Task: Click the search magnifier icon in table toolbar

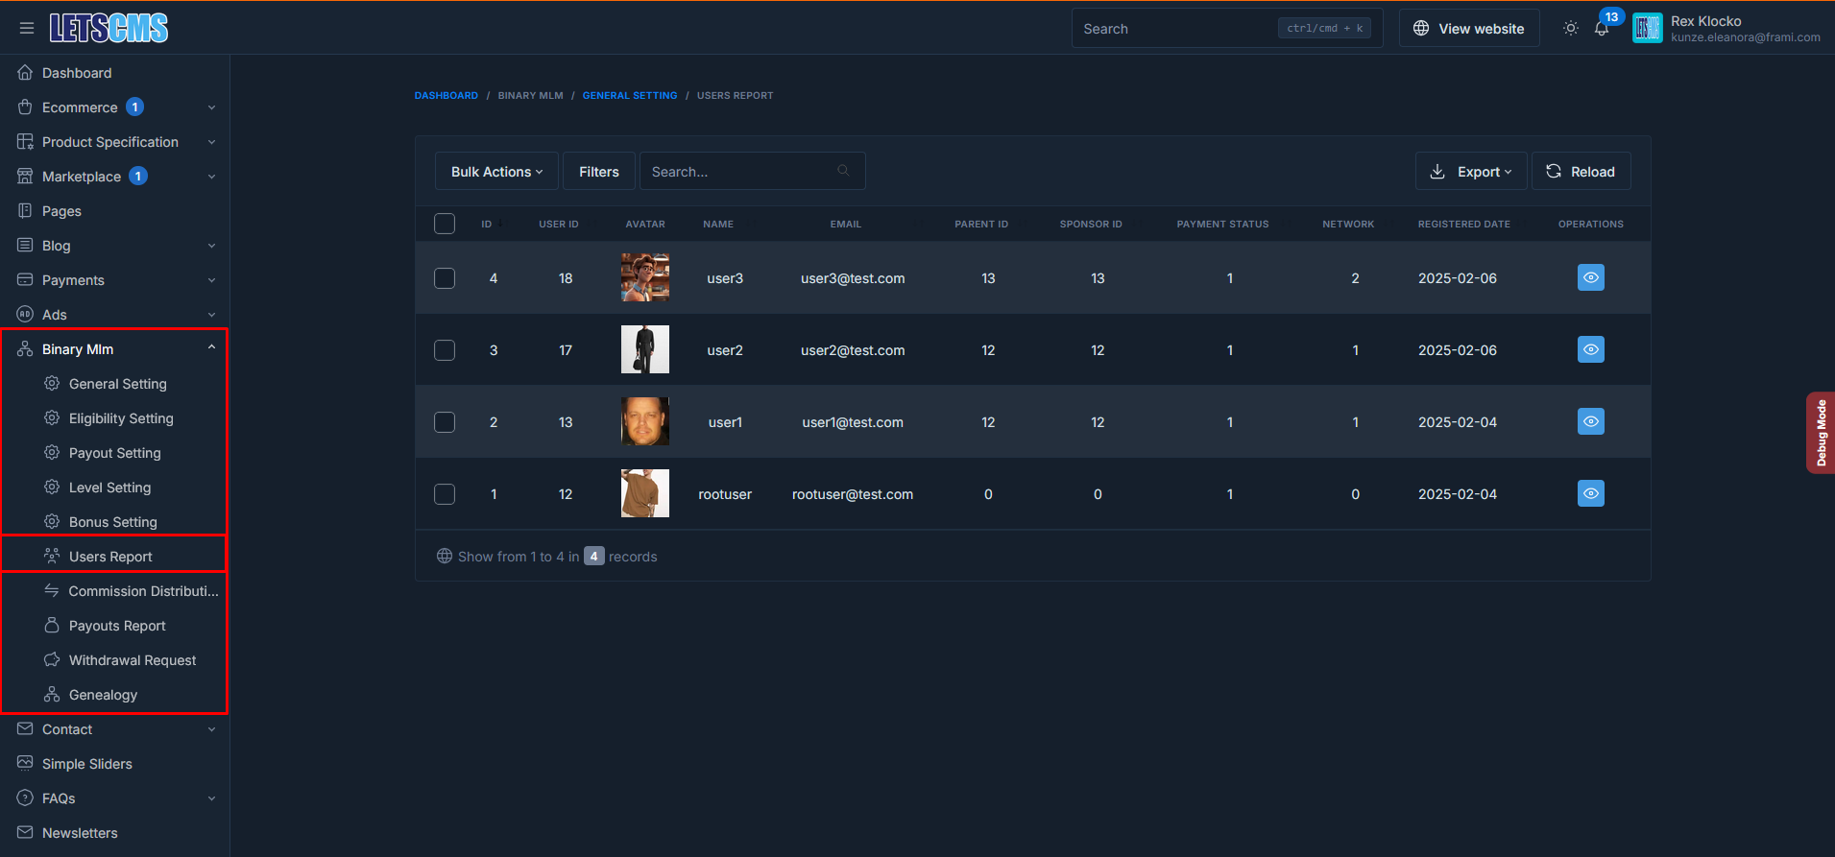Action: (x=843, y=171)
